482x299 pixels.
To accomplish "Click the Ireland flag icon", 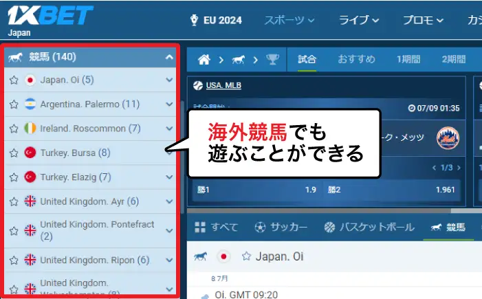I will pyautogui.click(x=30, y=129).
